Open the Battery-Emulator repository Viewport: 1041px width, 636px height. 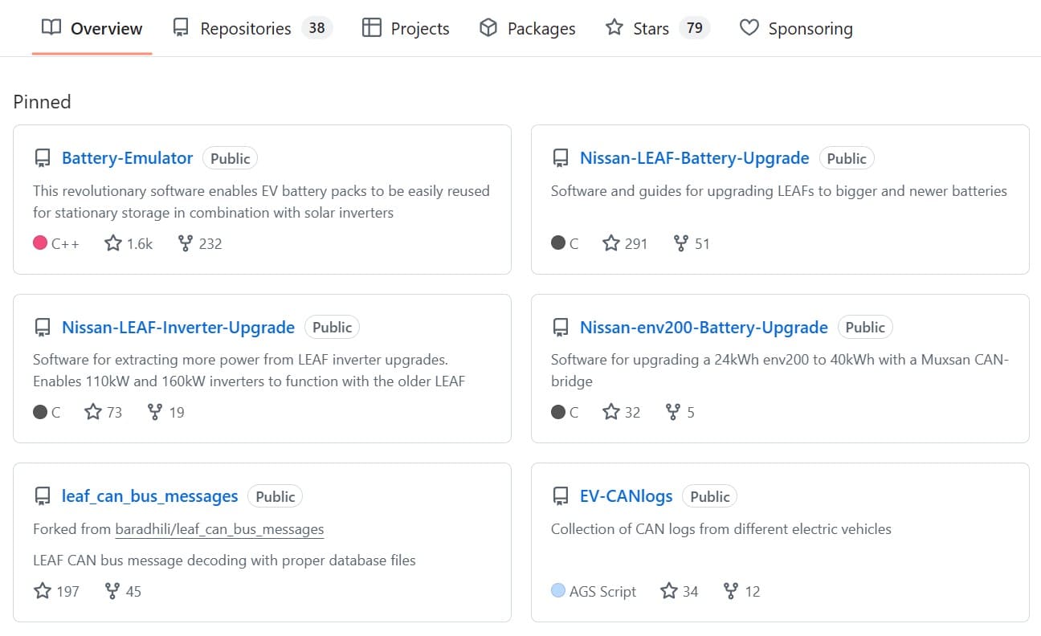coord(128,158)
